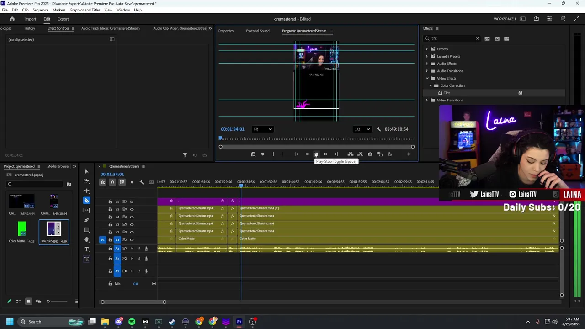Switch to the Essential Sound tab

coord(258,31)
